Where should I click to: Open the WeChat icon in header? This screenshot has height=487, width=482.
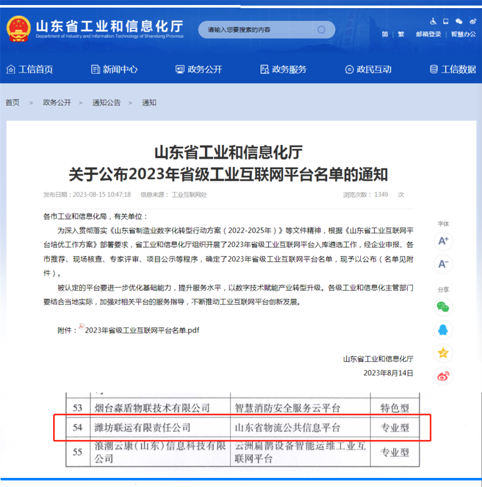[x=459, y=21]
